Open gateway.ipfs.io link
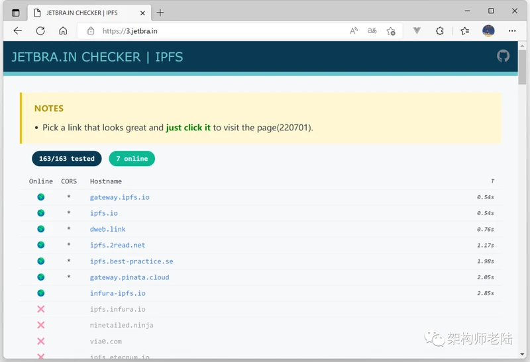The height and width of the screenshot is (362, 530). tap(120, 197)
